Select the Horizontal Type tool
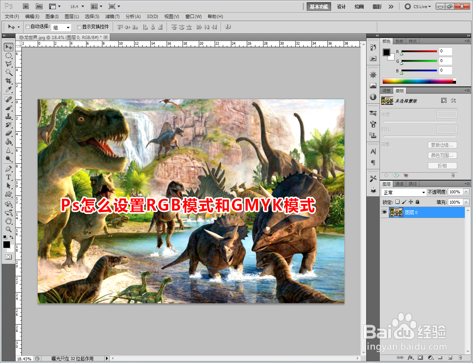473x363 pixels. tap(8, 177)
